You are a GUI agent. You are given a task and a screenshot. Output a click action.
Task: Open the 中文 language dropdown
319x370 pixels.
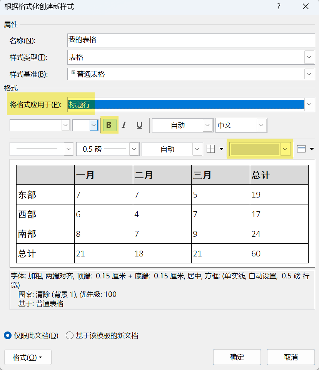click(x=261, y=125)
